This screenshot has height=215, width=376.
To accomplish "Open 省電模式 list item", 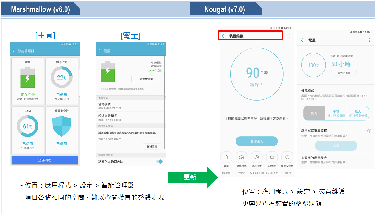I will (130, 106).
